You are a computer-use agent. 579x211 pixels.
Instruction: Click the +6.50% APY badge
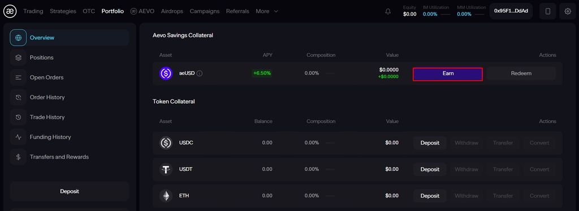coord(262,73)
